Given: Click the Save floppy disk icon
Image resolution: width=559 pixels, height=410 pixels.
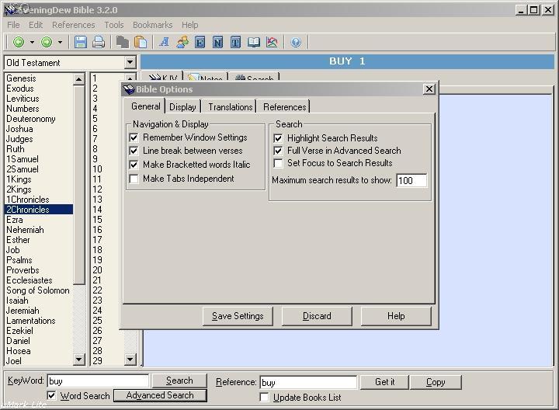Looking at the screenshot, I should click(81, 42).
